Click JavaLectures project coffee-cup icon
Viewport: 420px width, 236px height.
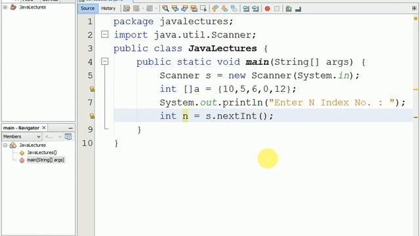(x=13, y=7)
